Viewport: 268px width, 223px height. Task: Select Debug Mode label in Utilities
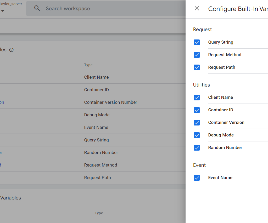(x=221, y=135)
